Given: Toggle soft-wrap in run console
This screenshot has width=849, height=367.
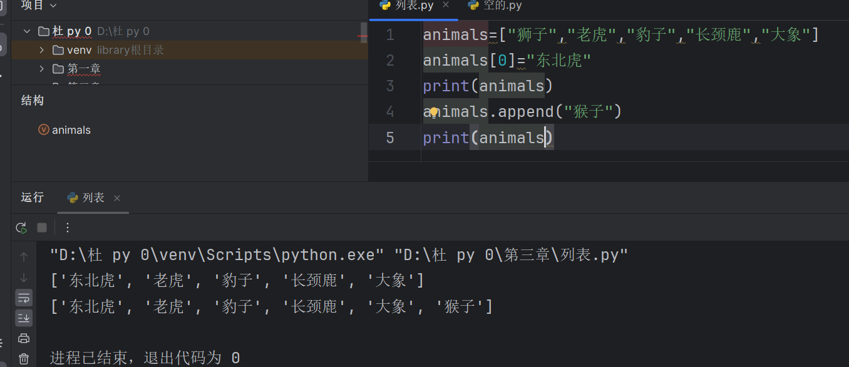Looking at the screenshot, I should pos(24,298).
